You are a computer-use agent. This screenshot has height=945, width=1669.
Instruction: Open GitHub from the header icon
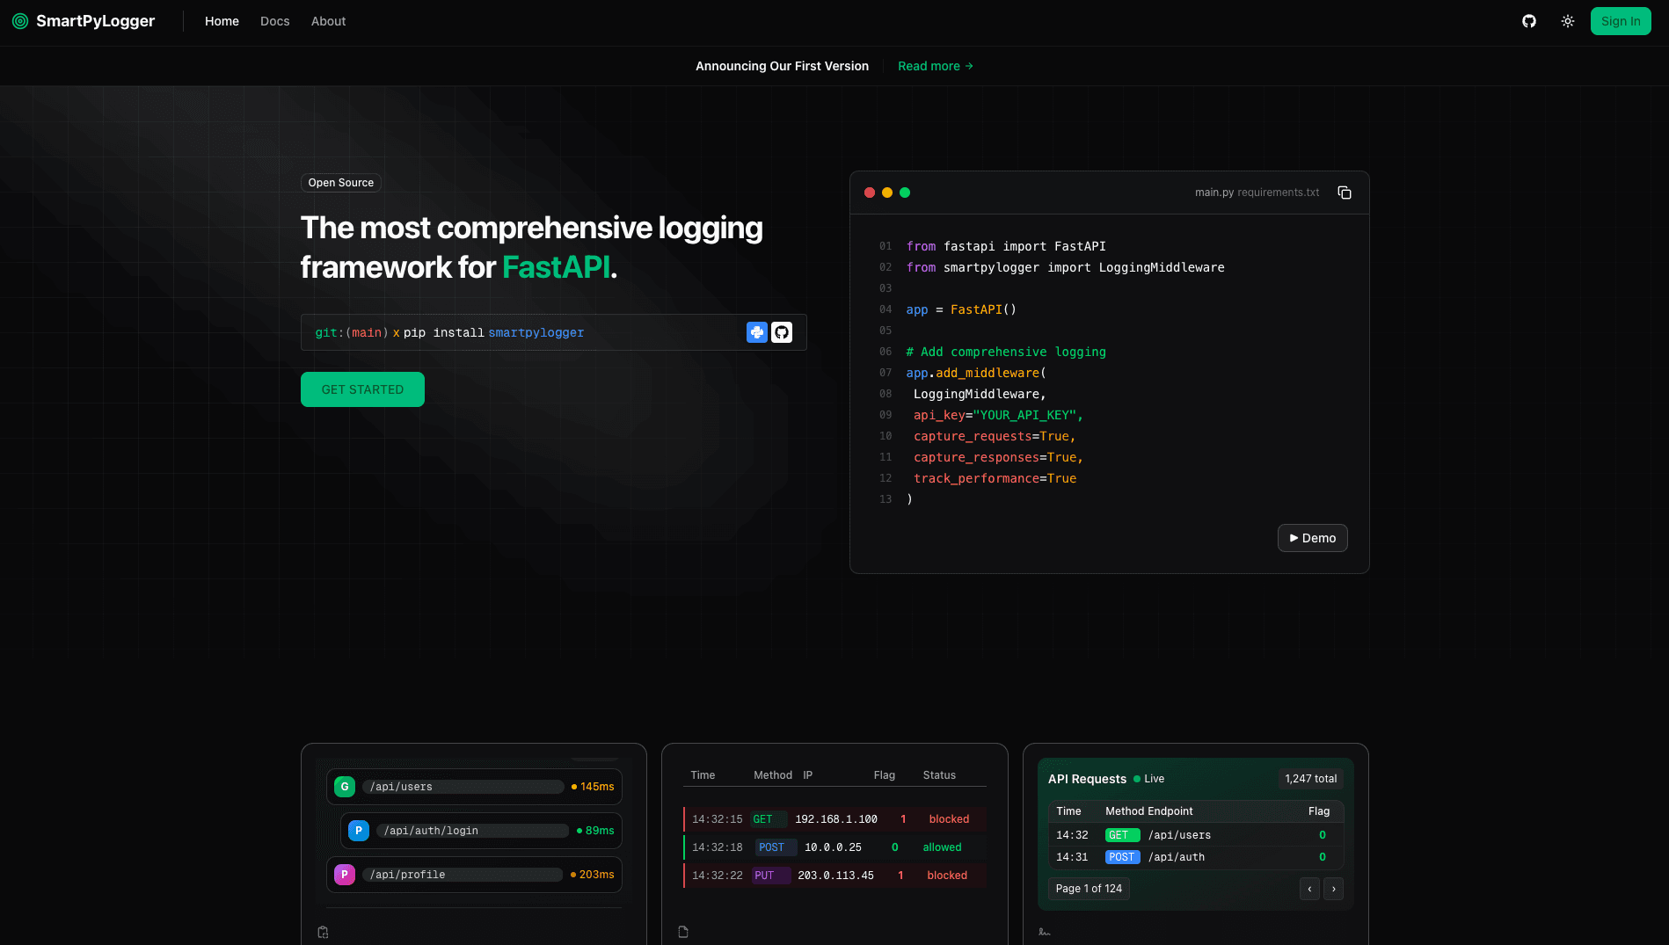1529,20
